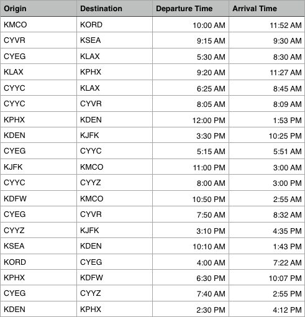Click the 11:52 AM arrival time cell
The width and height of the screenshot is (305, 317).
[266, 24]
